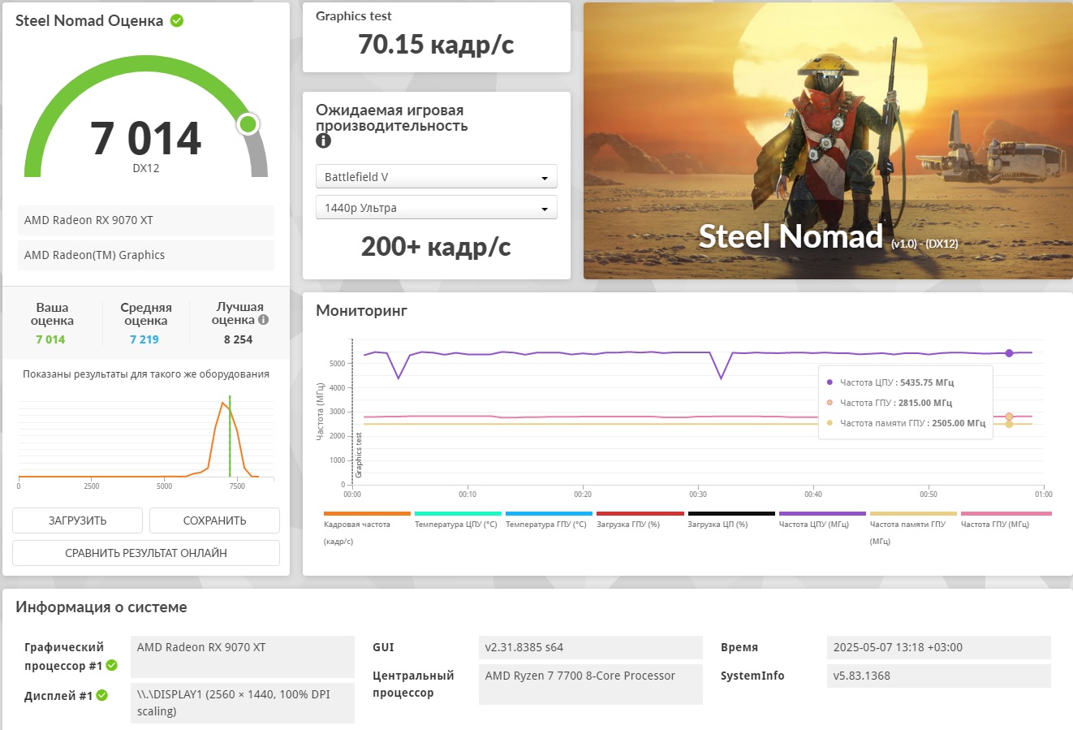
Task: Open the Battlefield V game dropdown
Action: click(436, 177)
